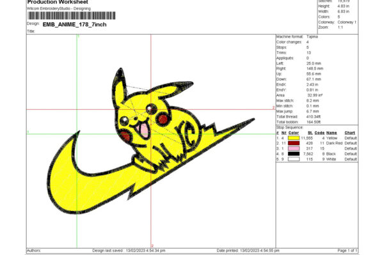
Task: Select the Total bobbin value '164.50ft'
Action: 314,122
